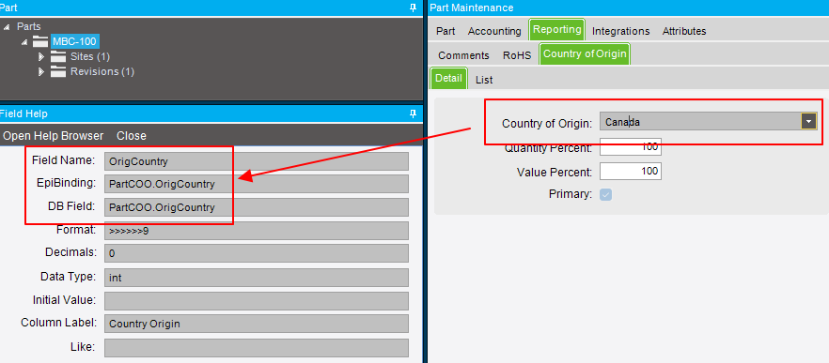Viewport: 829px width, 363px height.
Task: Switch to the List tab
Action: [484, 80]
